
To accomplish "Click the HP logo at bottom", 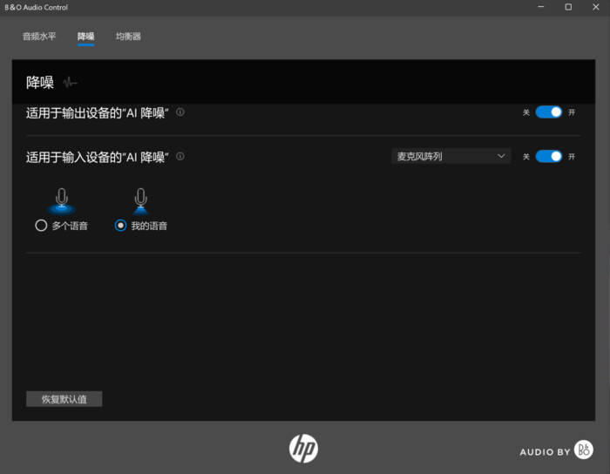I will pos(303,448).
